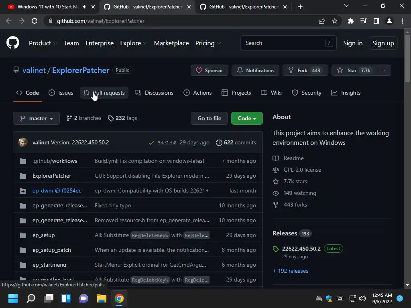Open the Wiki tab
Viewport: 411px width, 308px height.
click(271, 93)
